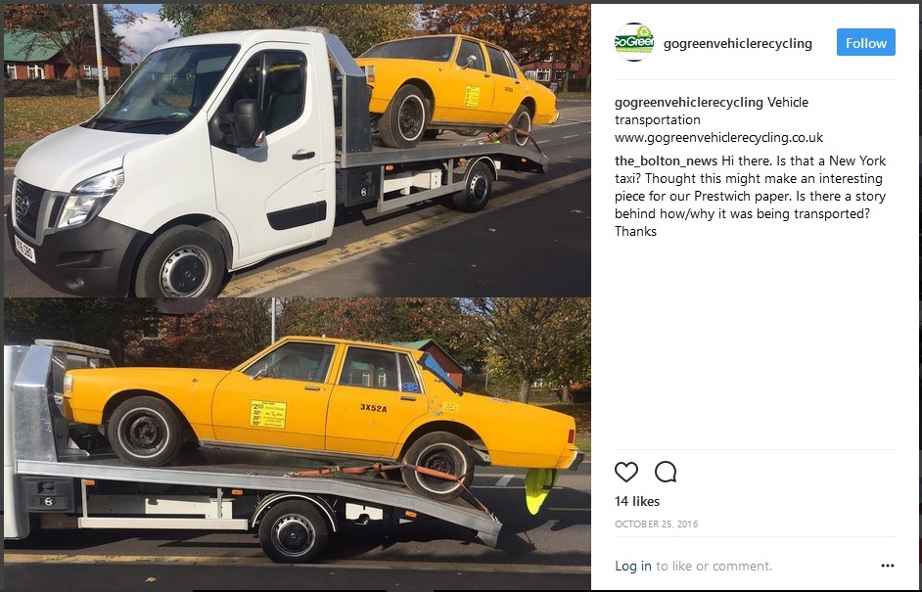922x592 pixels.
Task: Open the 14 likes count
Action: click(x=637, y=501)
